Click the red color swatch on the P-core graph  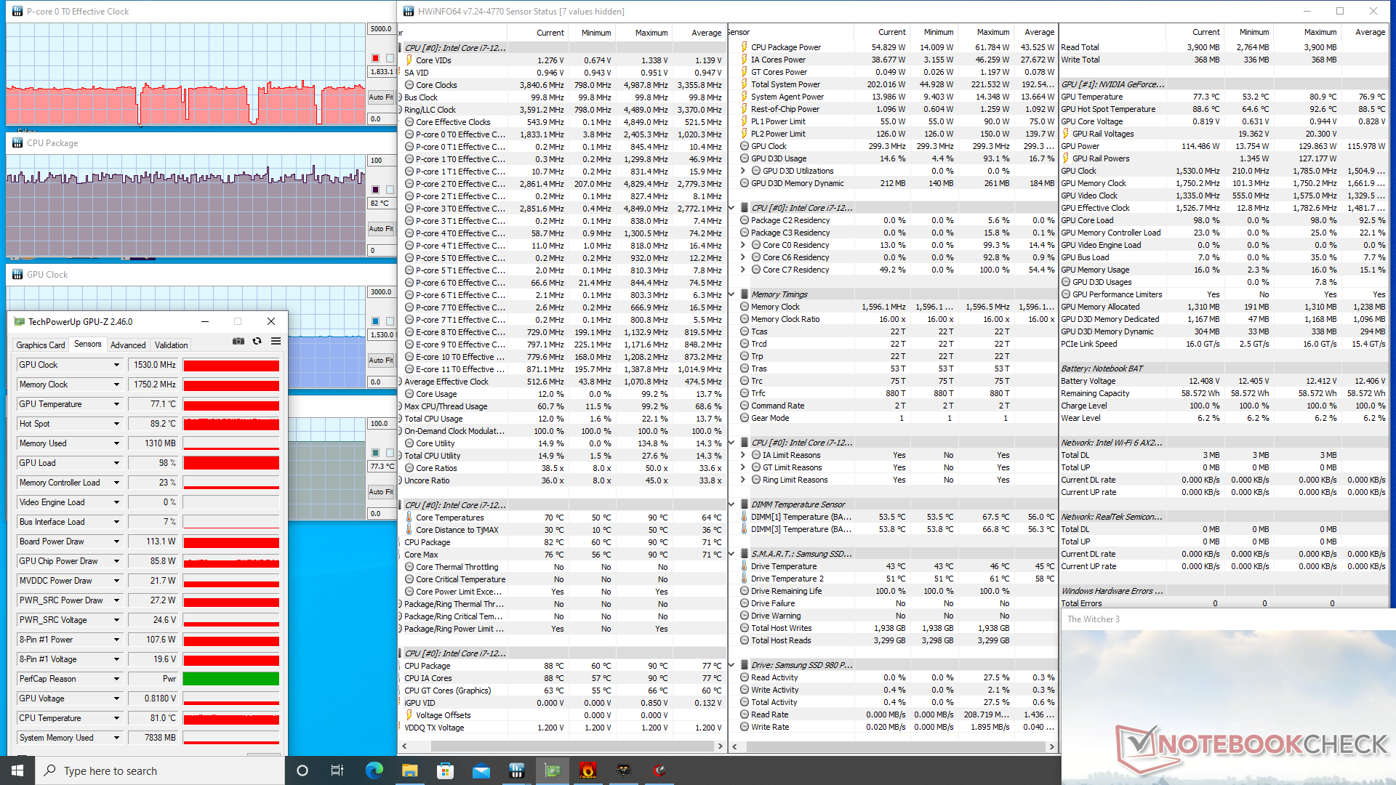(376, 58)
